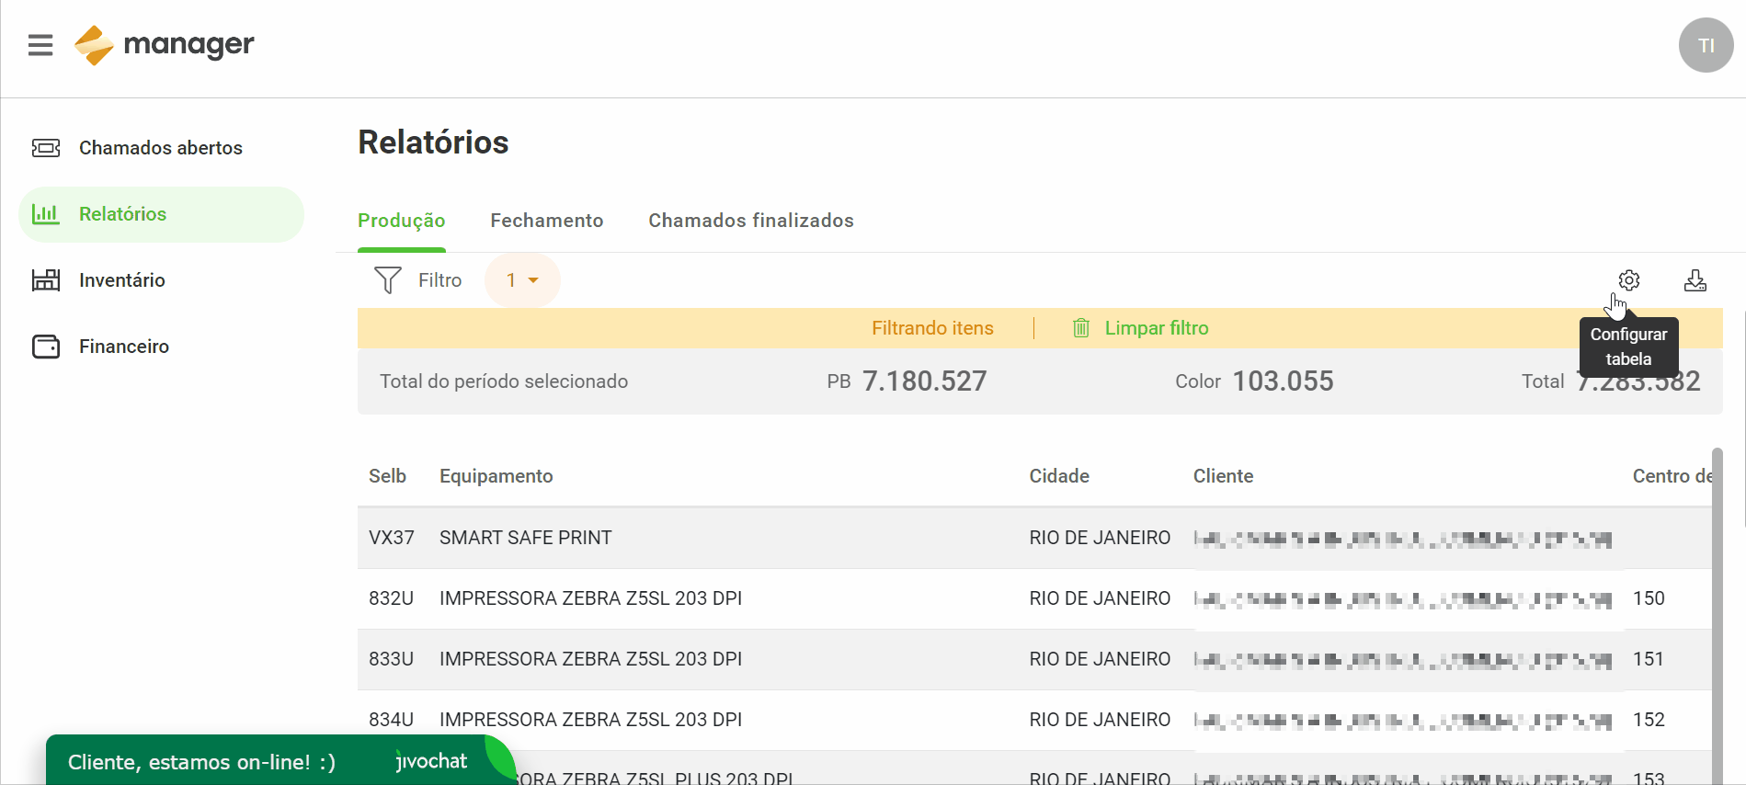Screen dimensions: 1746x785
Task: Click the Financeiro wallet icon
Action: pos(46,347)
